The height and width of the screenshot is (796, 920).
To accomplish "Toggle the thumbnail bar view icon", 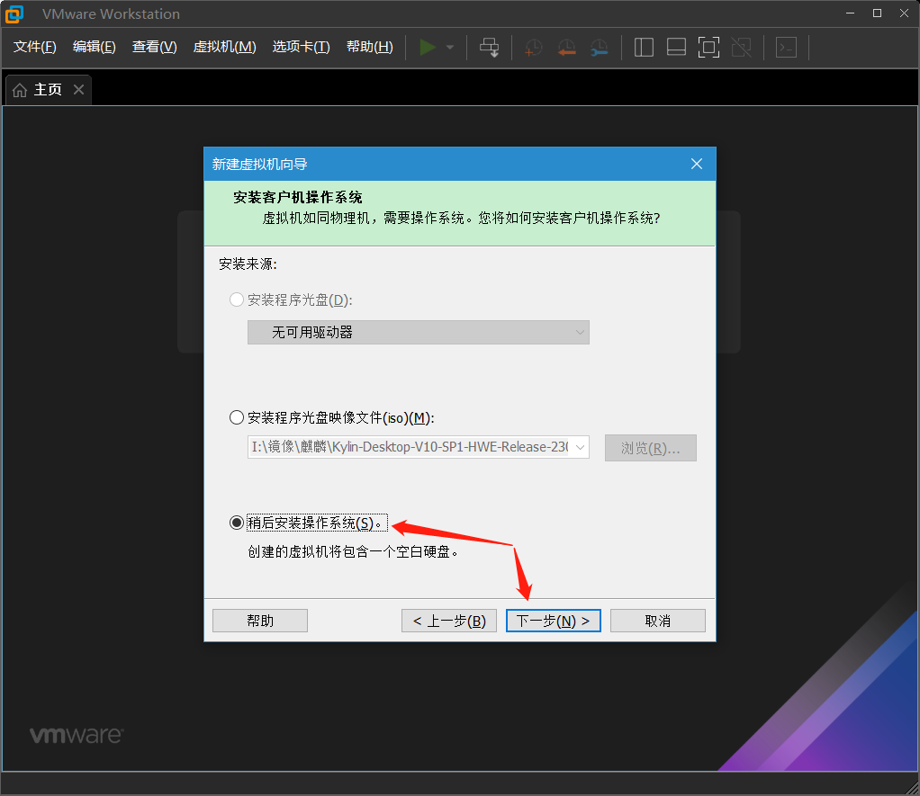I will tap(677, 48).
